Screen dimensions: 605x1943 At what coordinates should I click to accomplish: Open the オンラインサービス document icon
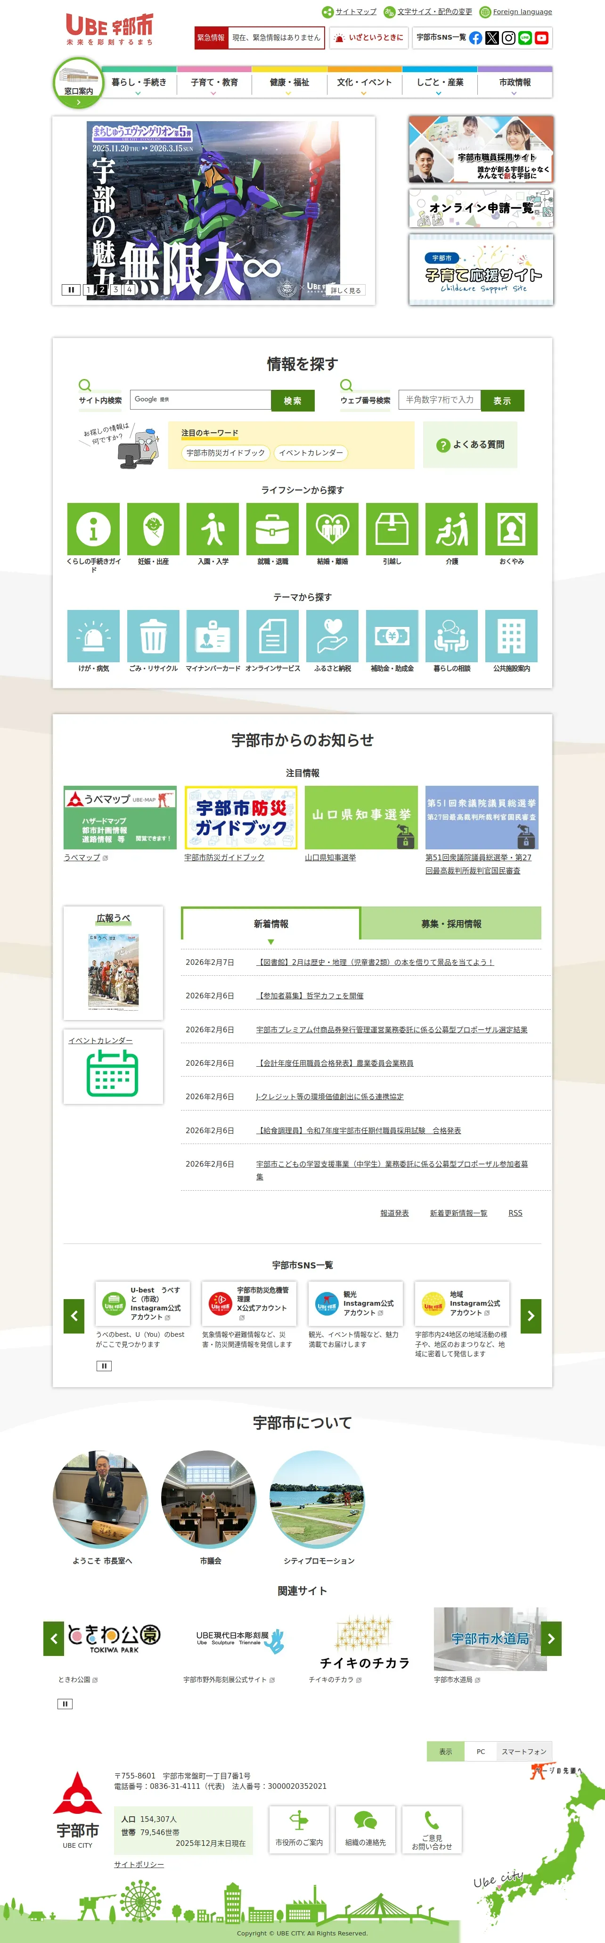point(272,636)
